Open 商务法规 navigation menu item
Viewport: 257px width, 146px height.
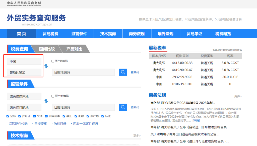click(x=137, y=34)
